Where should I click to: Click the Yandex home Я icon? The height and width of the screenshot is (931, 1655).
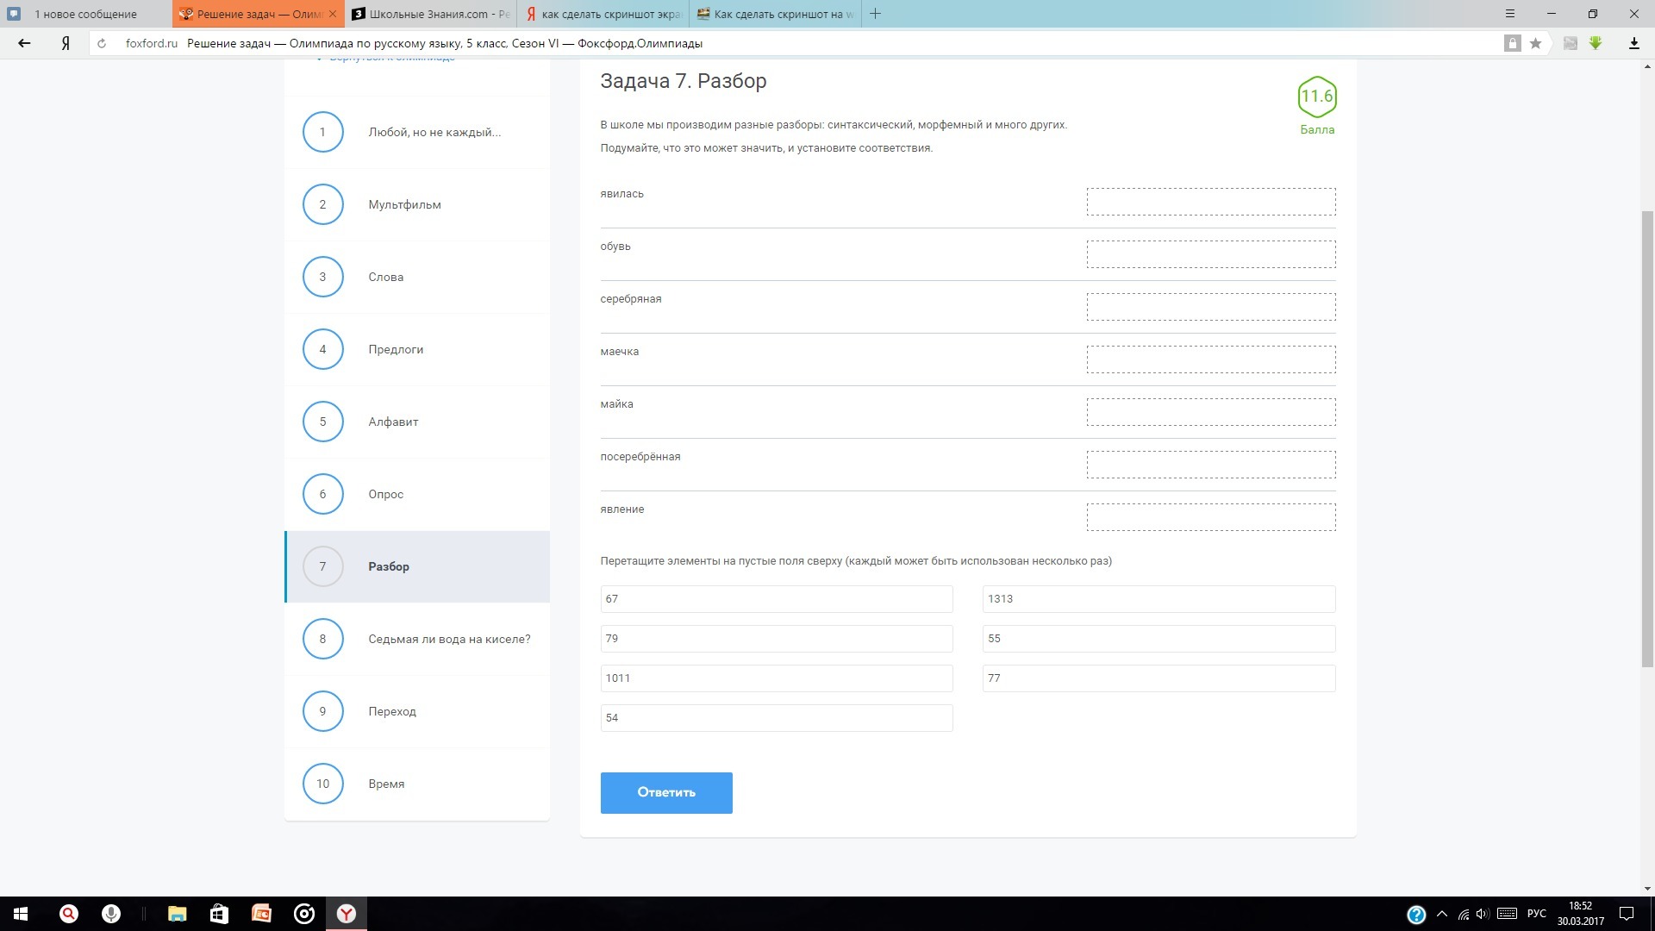click(x=66, y=43)
